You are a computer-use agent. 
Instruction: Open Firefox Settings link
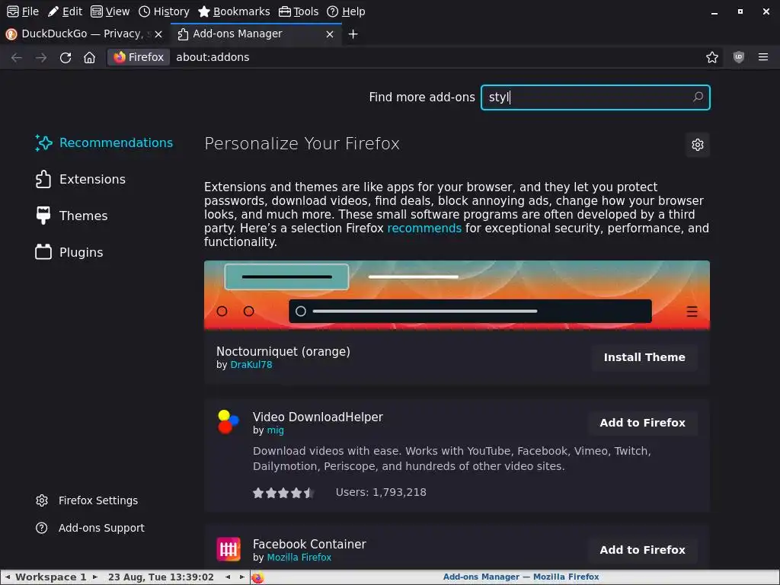(87, 500)
